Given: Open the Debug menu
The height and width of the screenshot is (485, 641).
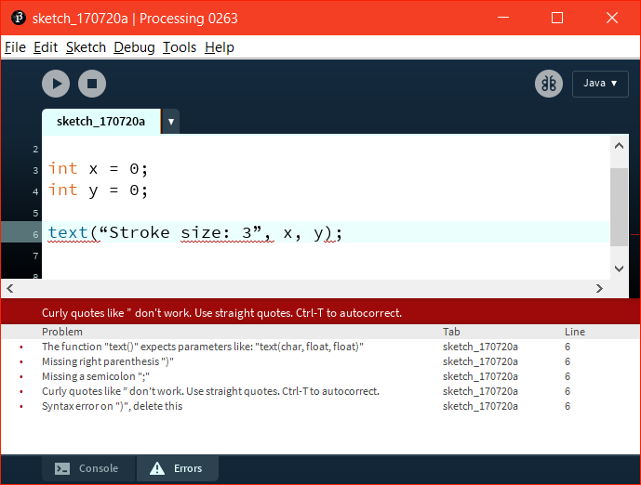Looking at the screenshot, I should (x=134, y=47).
